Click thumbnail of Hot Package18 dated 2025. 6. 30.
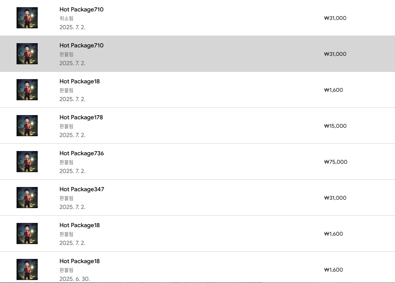Screen dimensions: 395x283 (x=27, y=269)
